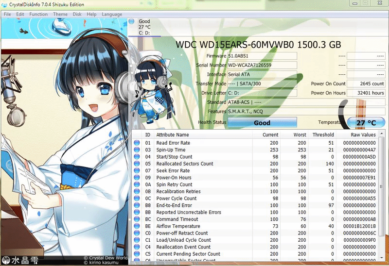The height and width of the screenshot is (266, 389).
Task: Click the threshold value 140
Action: click(x=330, y=164)
